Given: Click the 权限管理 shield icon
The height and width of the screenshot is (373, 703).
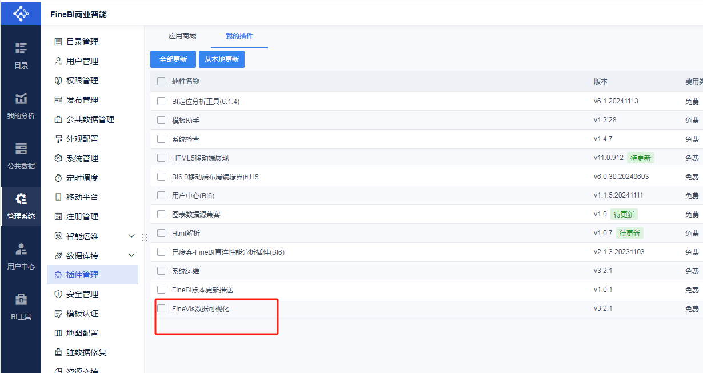Looking at the screenshot, I should [58, 81].
